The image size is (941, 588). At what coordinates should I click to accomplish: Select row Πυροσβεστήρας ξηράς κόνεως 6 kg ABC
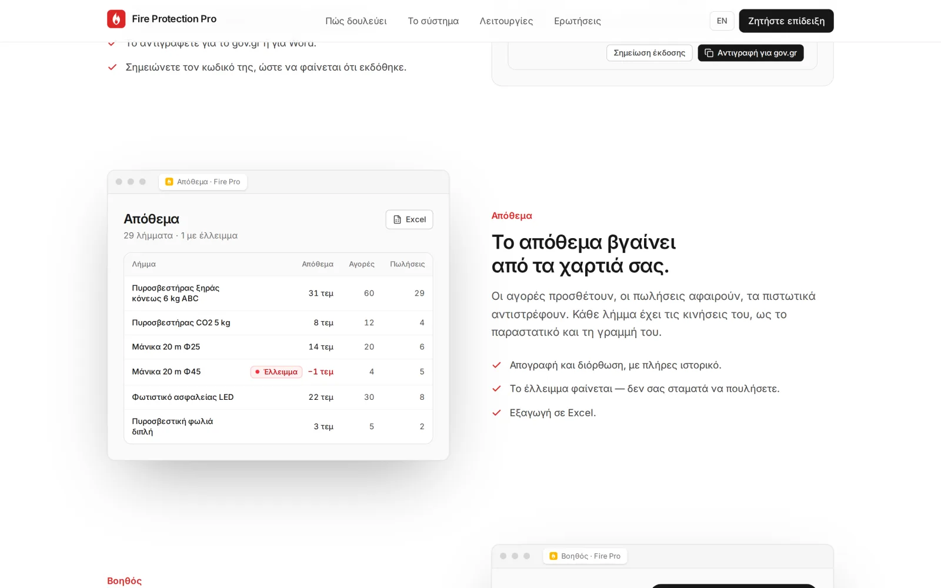pos(278,293)
